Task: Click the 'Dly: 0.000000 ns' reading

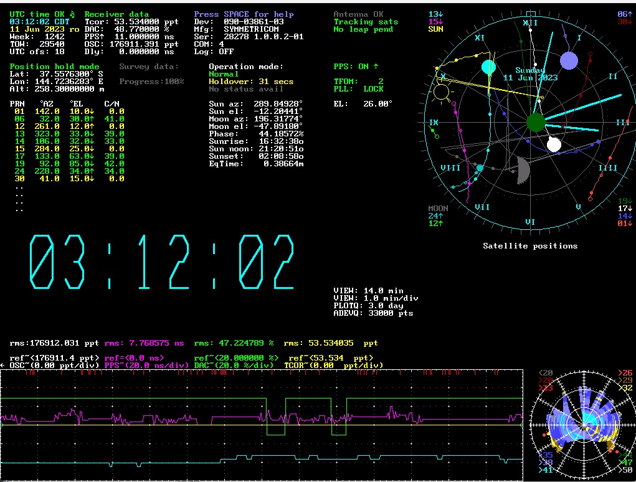Action: (x=129, y=52)
